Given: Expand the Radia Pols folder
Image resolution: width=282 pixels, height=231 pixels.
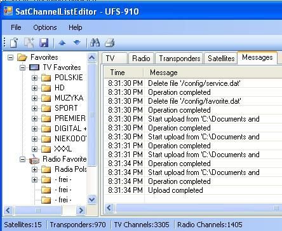Looking at the screenshot, I should click(x=34, y=169).
